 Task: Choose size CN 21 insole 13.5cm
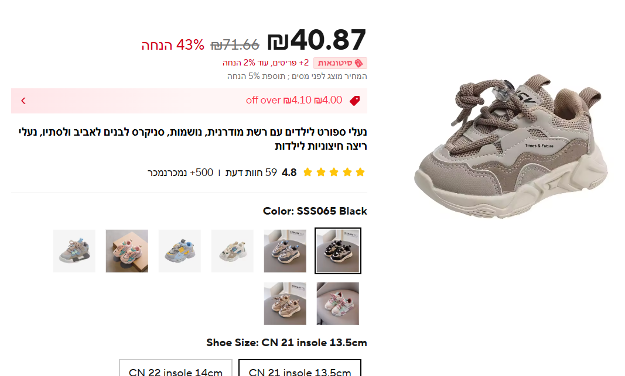(300, 368)
